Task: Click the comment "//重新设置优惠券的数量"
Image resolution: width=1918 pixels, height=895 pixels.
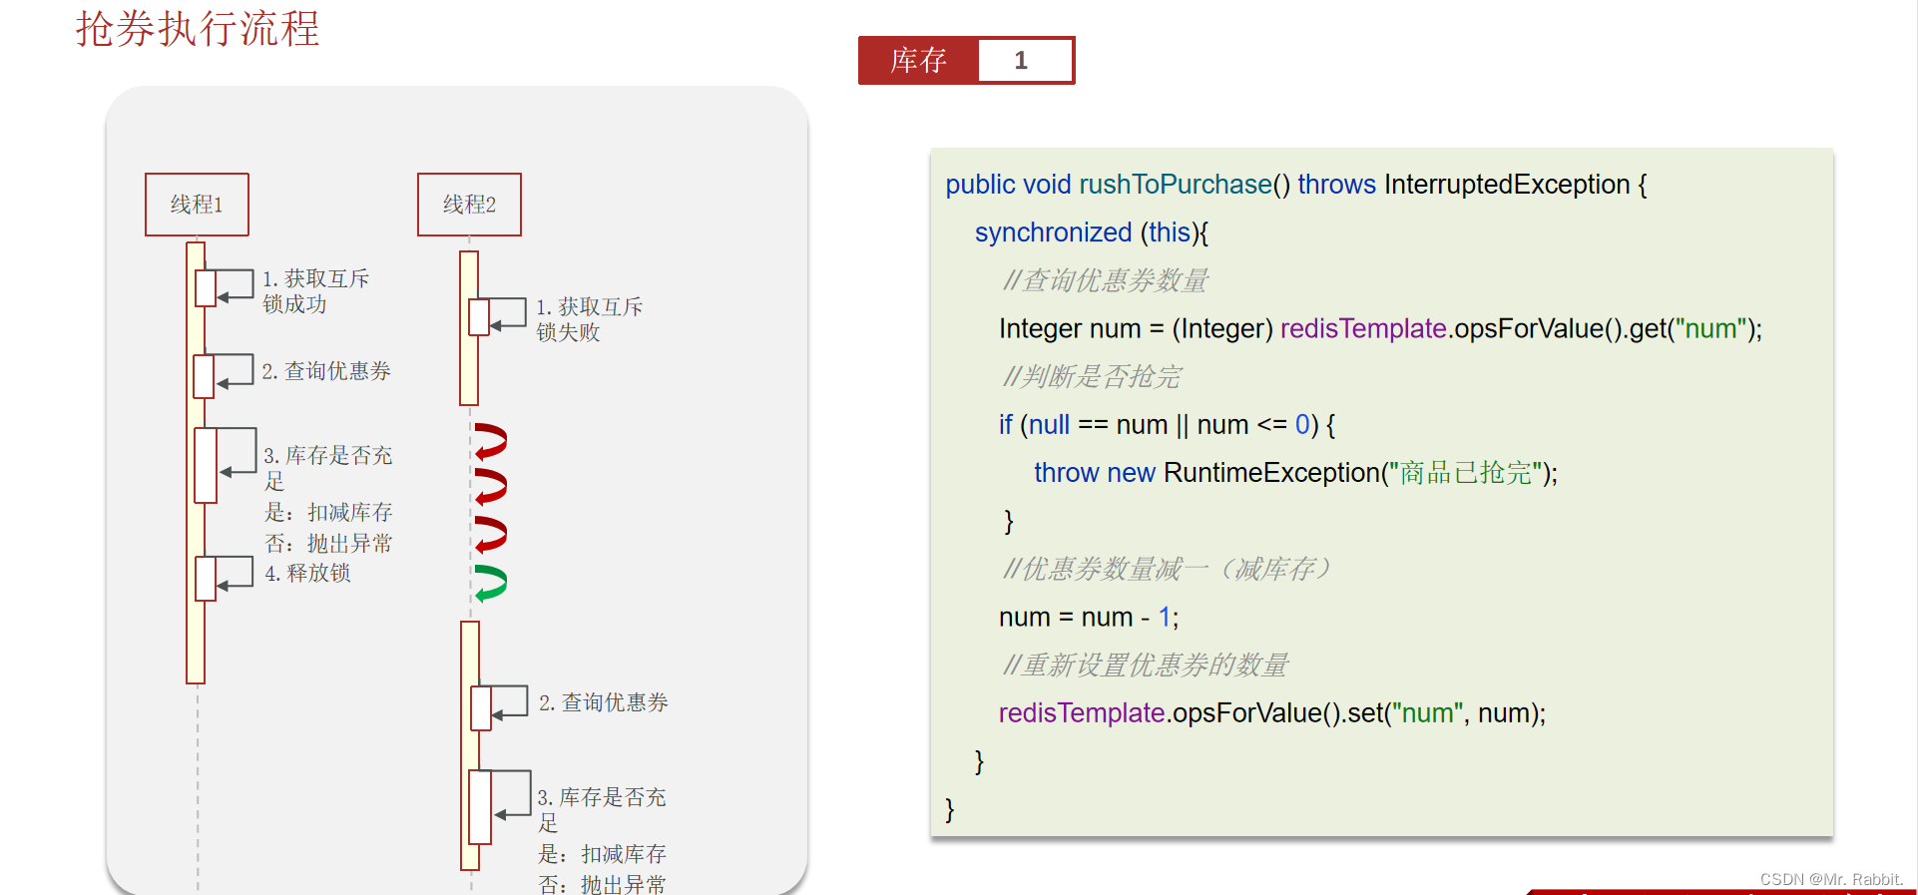Action: point(1145,665)
